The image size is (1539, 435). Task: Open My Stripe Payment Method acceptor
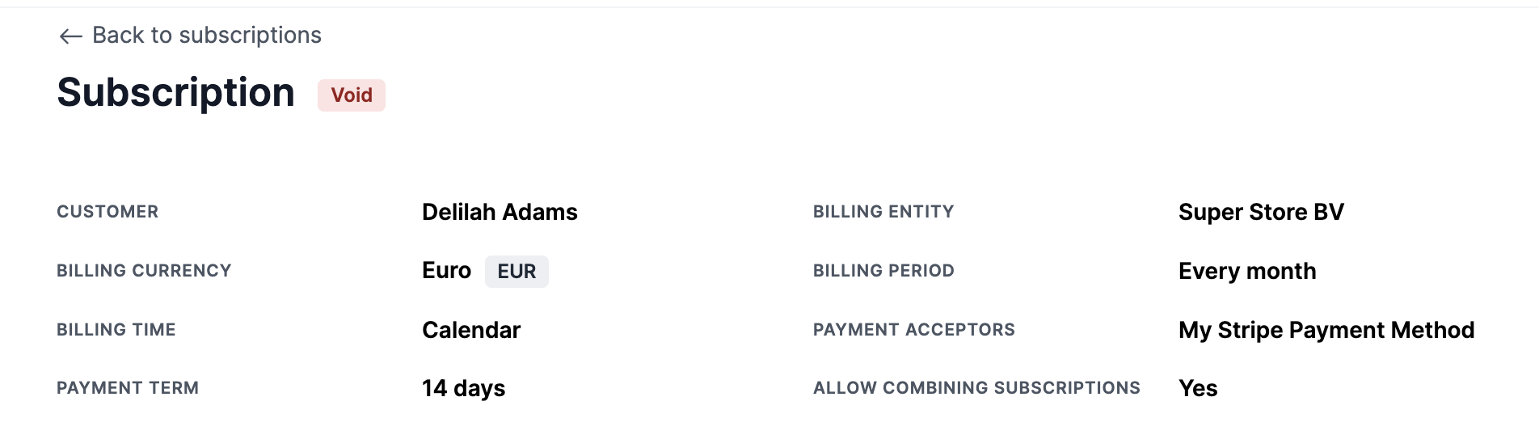point(1326,330)
